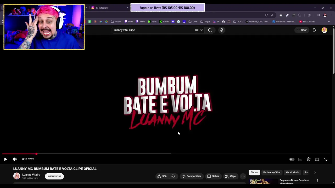Open the fonts finder extension icon
The width and height of the screenshot is (335, 188).
point(293,15)
